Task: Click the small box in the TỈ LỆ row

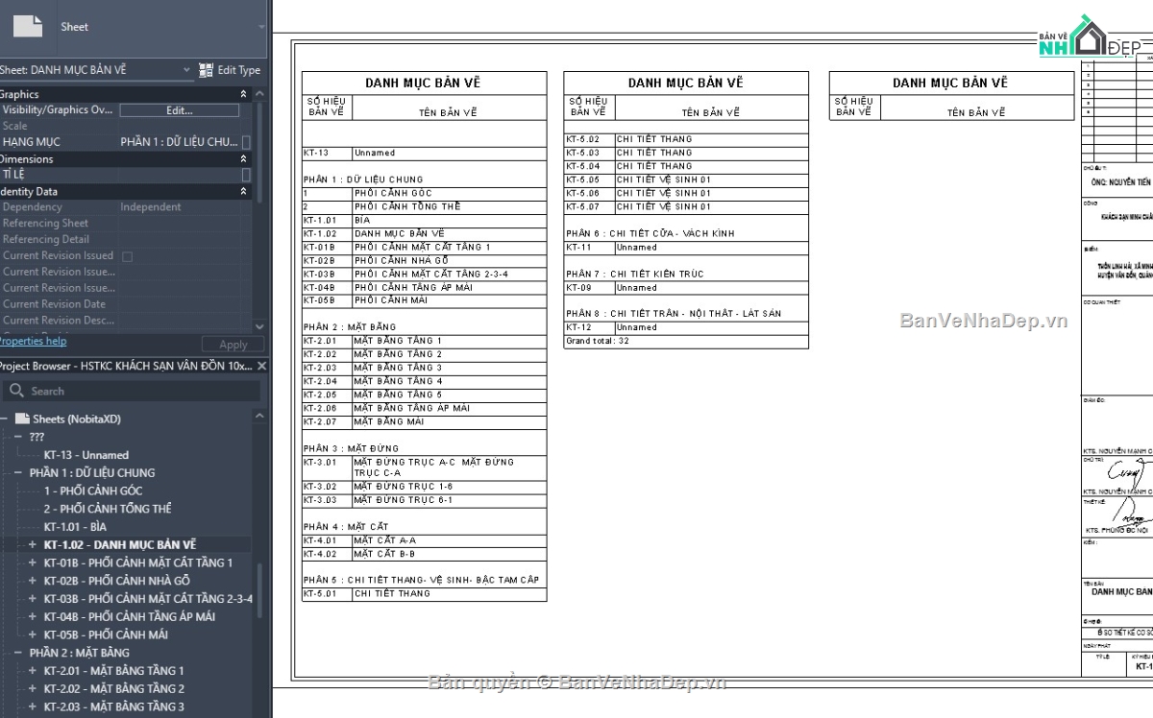Action: pos(246,175)
